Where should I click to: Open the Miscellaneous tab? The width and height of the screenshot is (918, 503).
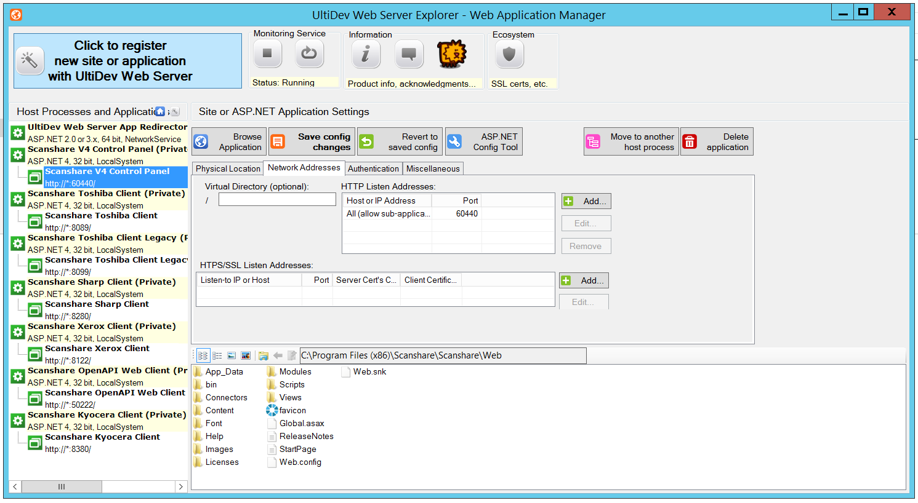click(x=433, y=168)
